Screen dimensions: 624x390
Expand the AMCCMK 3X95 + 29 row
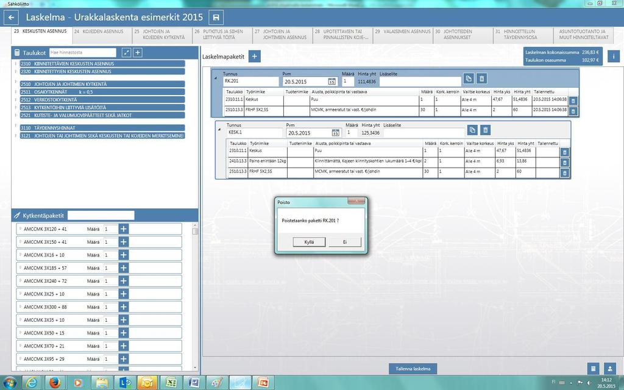(20, 358)
